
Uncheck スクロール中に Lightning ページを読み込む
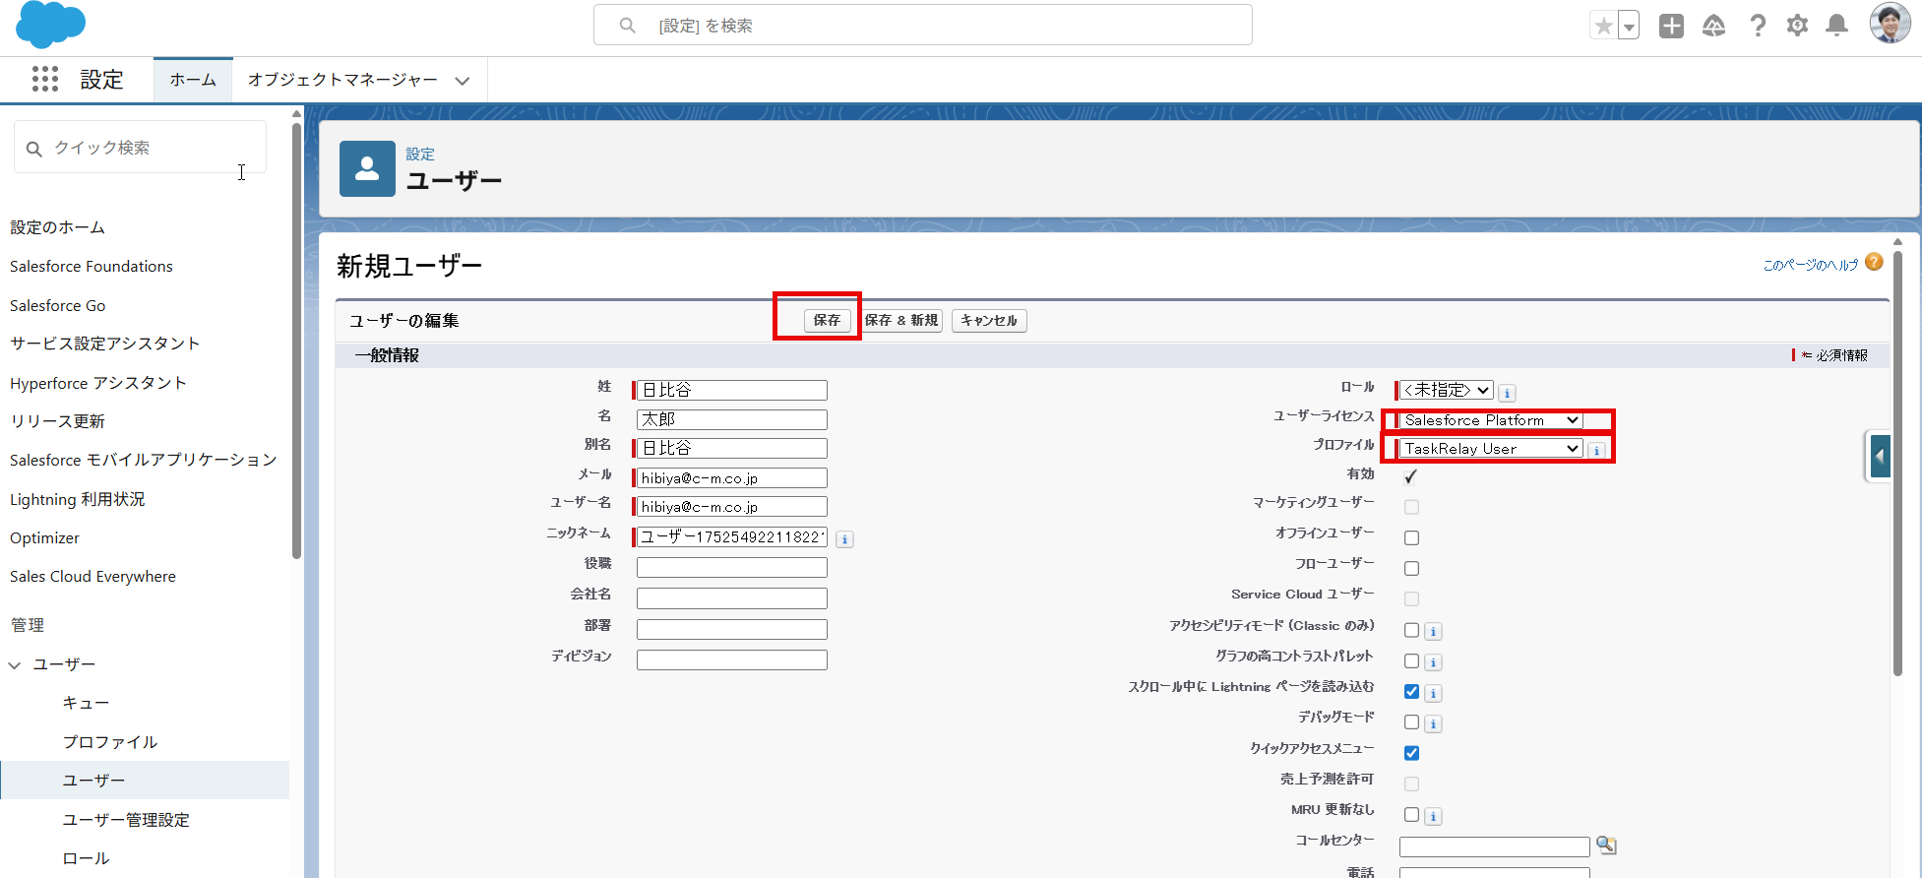pos(1411,692)
